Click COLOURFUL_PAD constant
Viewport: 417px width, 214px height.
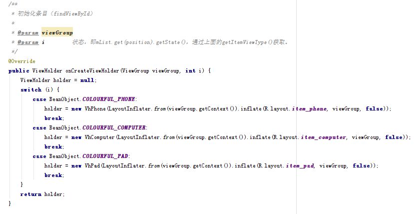click(x=105, y=156)
